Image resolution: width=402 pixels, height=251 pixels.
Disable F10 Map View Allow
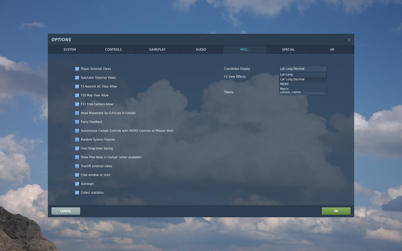[x=77, y=95]
